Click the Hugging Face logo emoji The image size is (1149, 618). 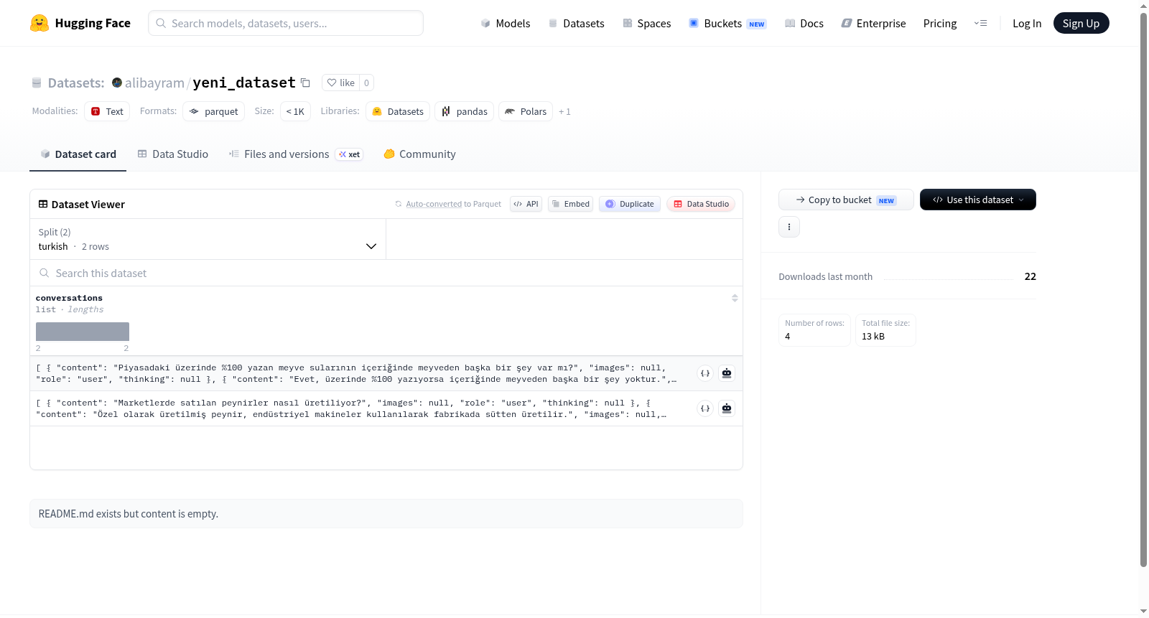pos(39,23)
